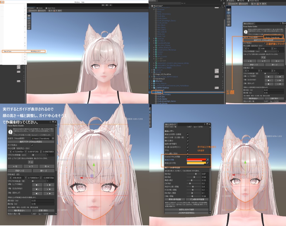Viewport: 286px width, 226px height.
Task: Toggle the 目・鼻・口の参考ライン checkbox
Action: 188,147
